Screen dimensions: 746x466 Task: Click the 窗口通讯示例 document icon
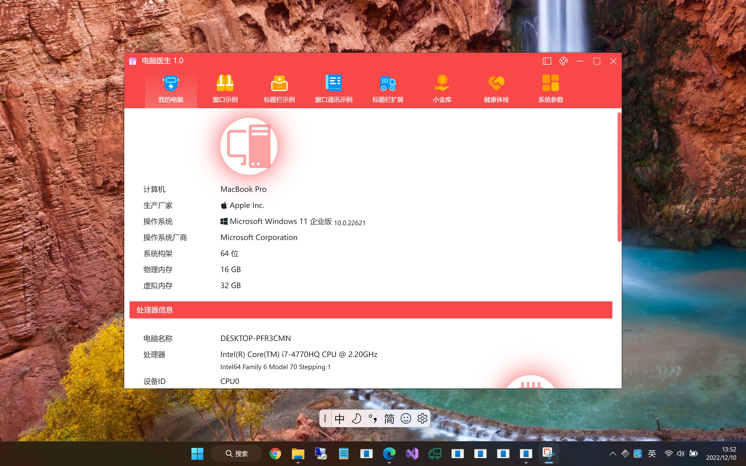click(x=334, y=83)
